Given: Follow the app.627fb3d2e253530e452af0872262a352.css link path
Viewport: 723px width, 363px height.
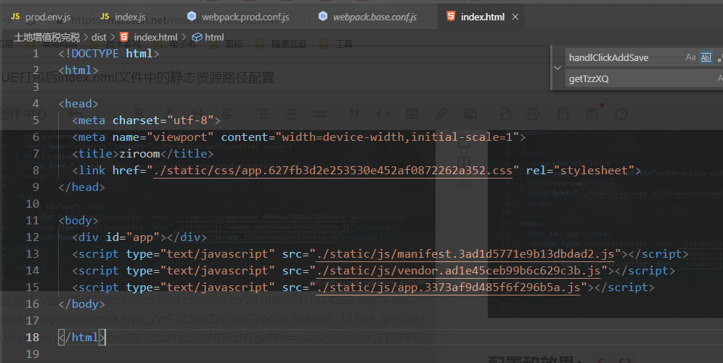Looking at the screenshot, I should pyautogui.click(x=332, y=171).
